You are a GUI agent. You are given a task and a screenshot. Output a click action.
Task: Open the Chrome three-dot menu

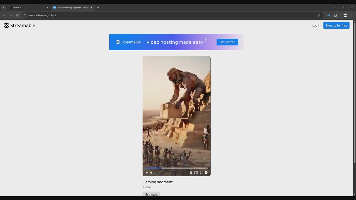click(352, 15)
